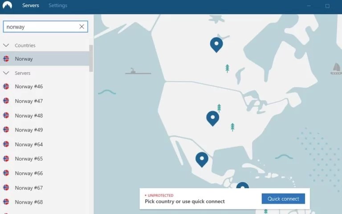Screen dimensions: 342x214
Task: Click the flag icon of Norway #66
Action: click(6, 173)
